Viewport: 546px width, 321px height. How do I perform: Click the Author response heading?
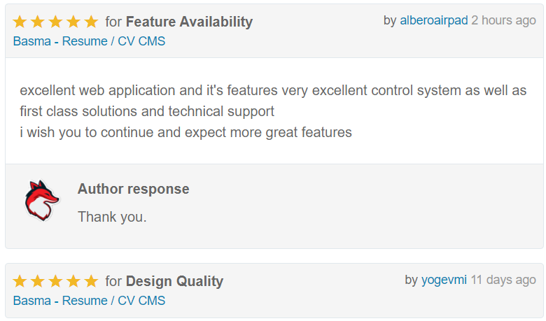[x=134, y=189]
